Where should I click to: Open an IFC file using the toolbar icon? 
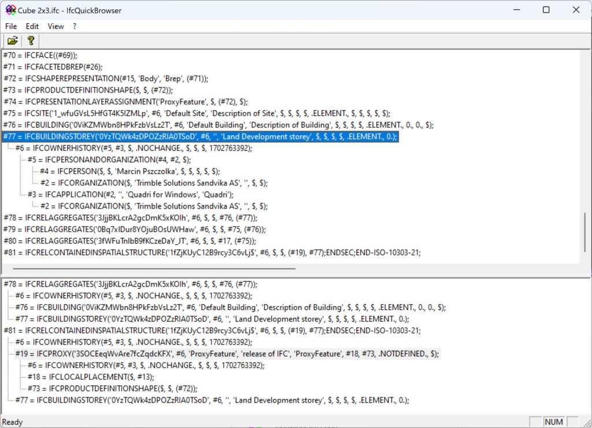pos(12,40)
